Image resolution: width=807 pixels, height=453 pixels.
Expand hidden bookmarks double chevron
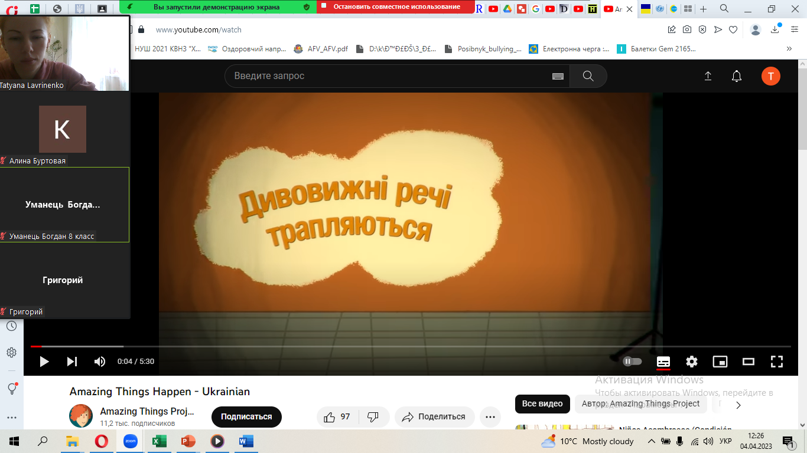[x=789, y=49]
